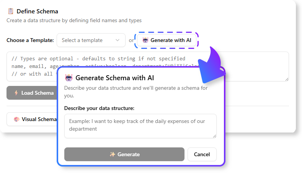This screenshot has height=173, width=302.
Task: Click the clipboard icon beside Define Schema
Action: pos(11,11)
